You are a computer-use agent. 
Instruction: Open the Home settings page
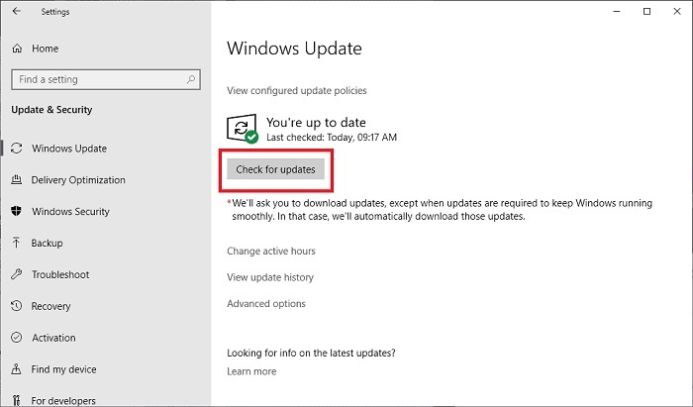point(46,49)
